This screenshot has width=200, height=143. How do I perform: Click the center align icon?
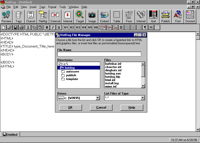(x=121, y=27)
